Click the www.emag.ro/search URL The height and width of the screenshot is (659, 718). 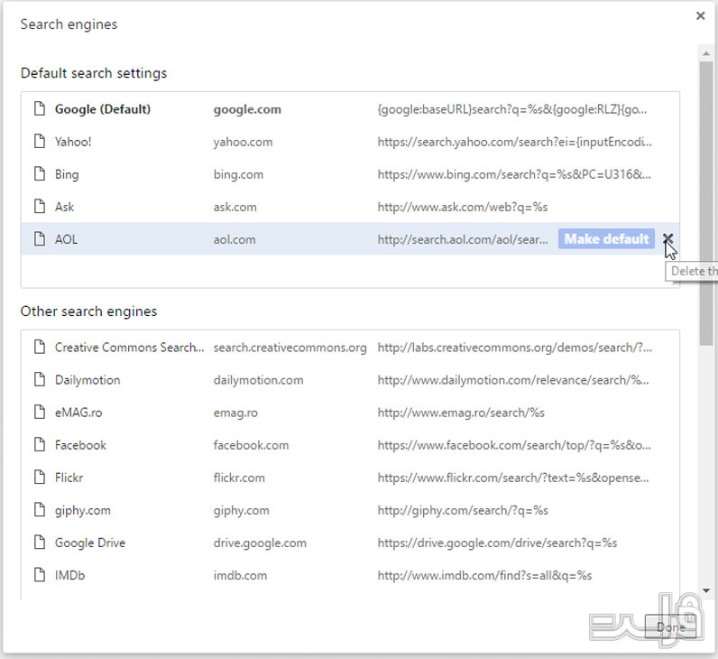461,413
